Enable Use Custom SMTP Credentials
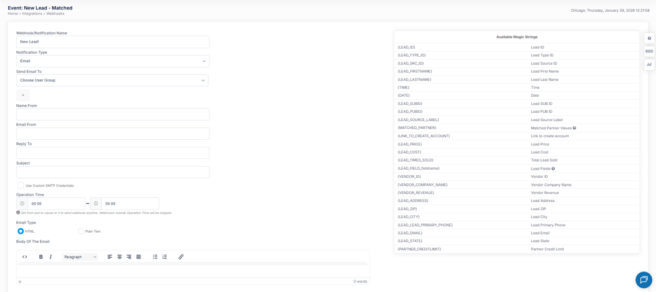 click(x=21, y=185)
